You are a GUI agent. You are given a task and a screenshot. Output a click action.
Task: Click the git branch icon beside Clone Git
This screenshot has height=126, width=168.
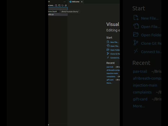(108, 54)
